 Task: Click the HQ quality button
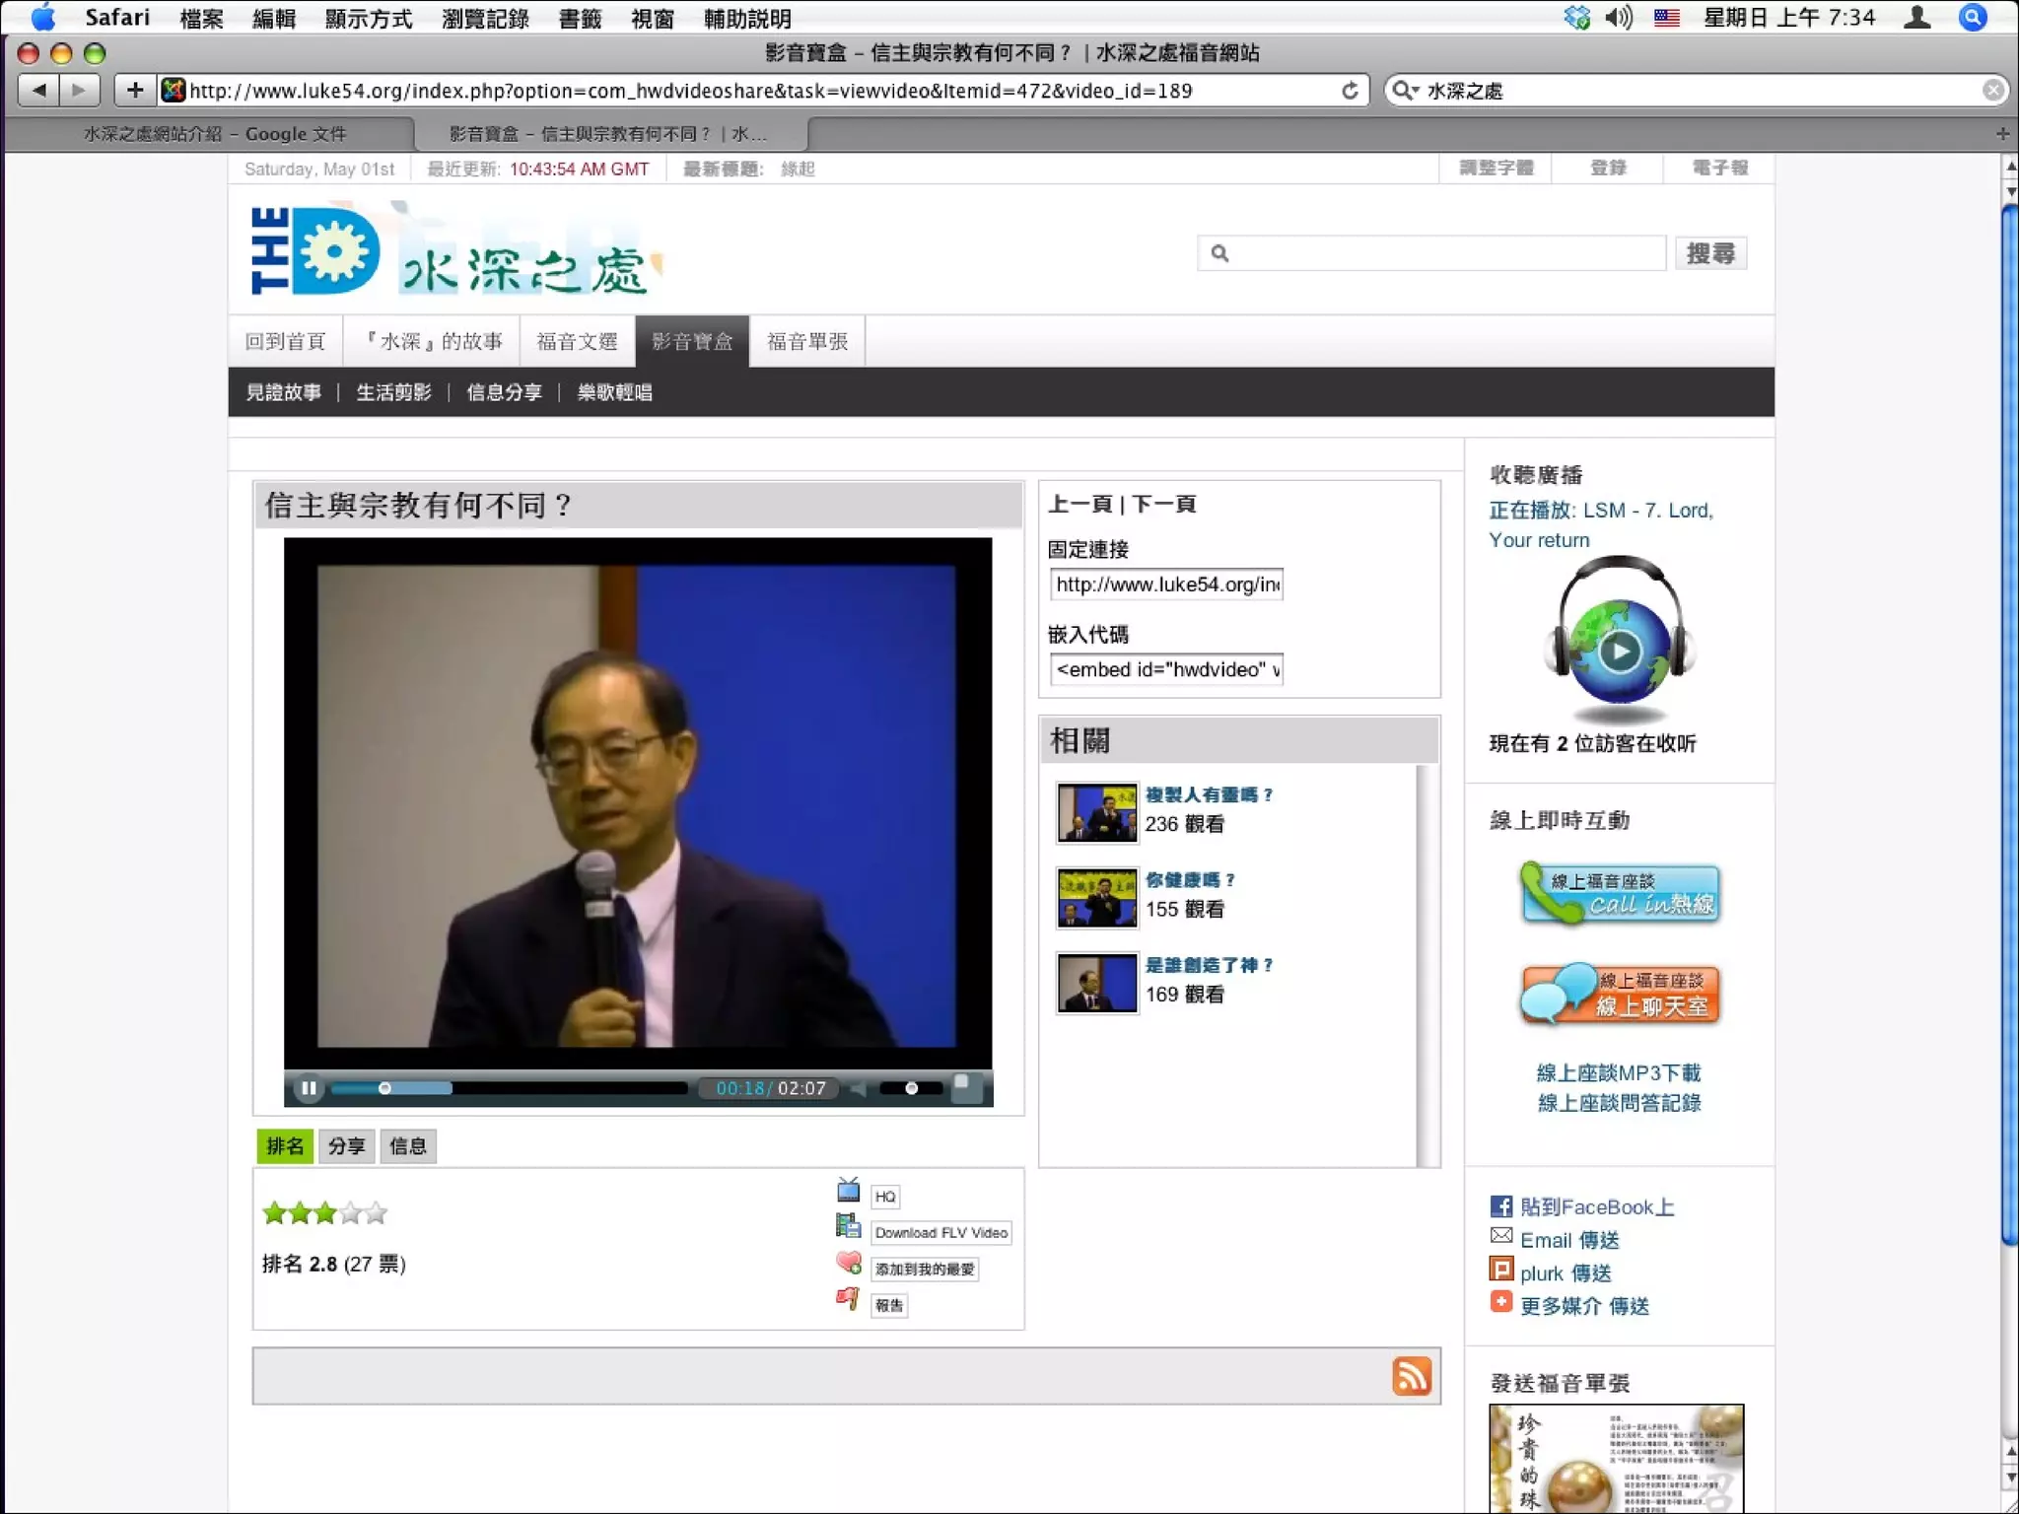pos(884,1197)
